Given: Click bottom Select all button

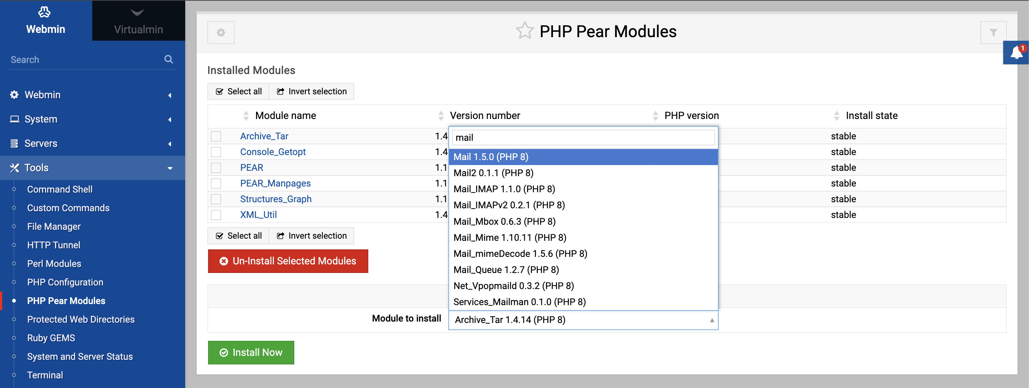Looking at the screenshot, I should pyautogui.click(x=238, y=236).
